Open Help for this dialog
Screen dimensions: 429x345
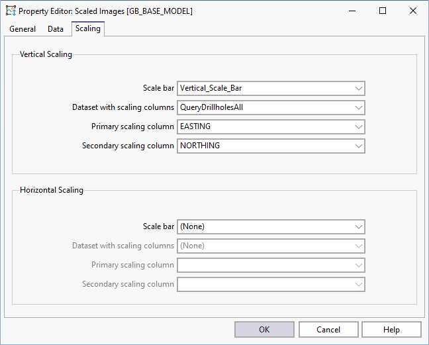point(391,330)
